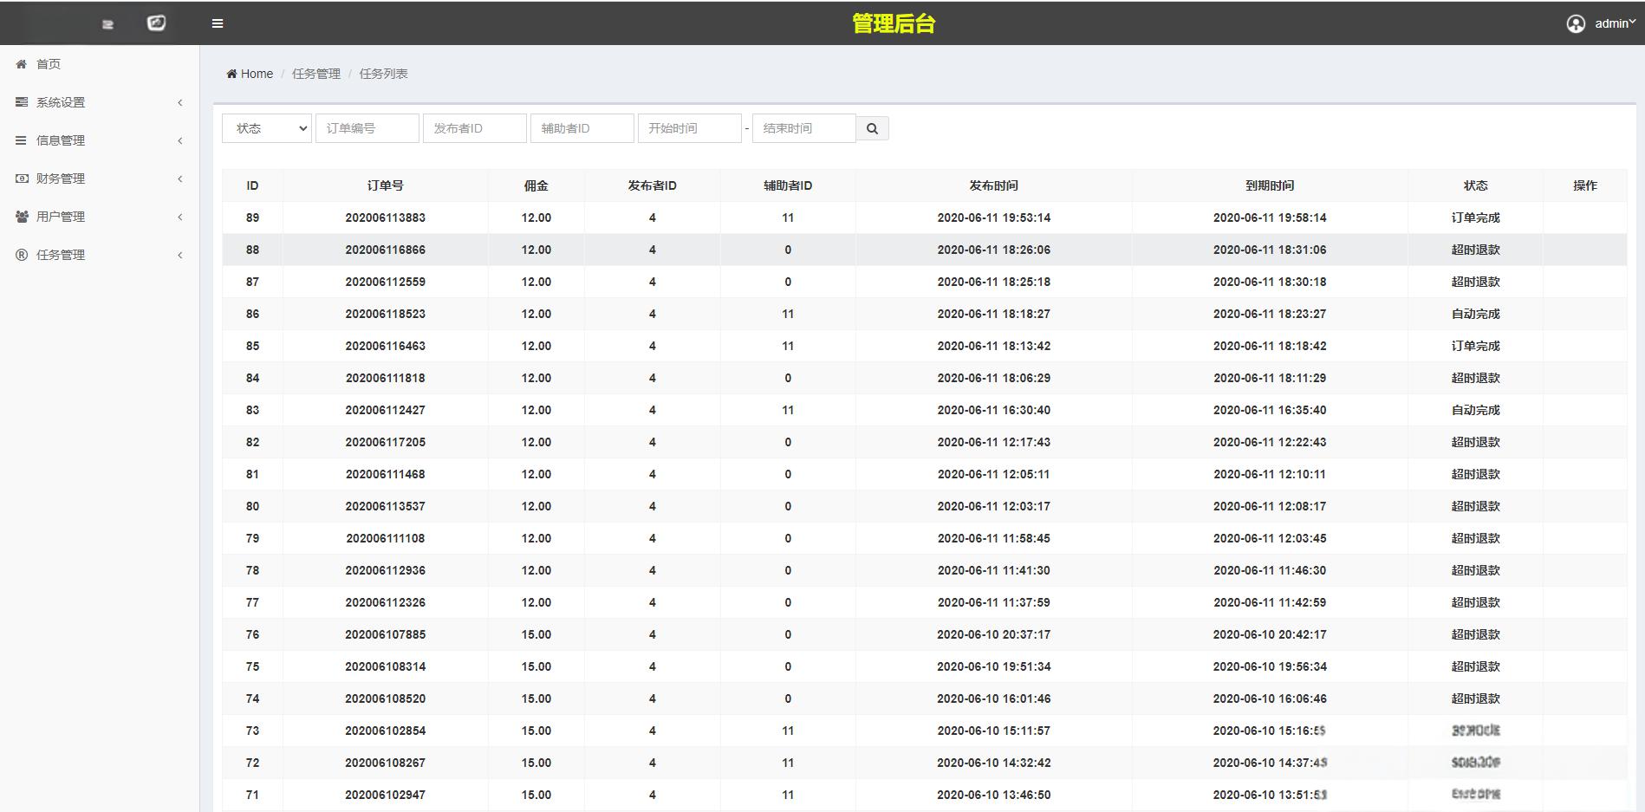
Task: Click the 系统设置 sidebar icon
Action: point(22,102)
